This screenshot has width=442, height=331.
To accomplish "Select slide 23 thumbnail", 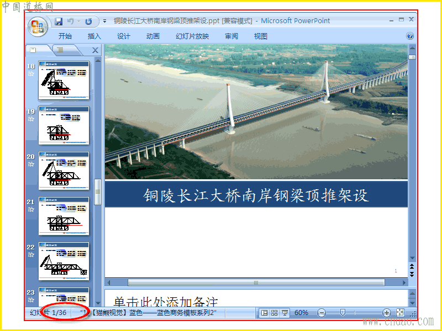I will coord(64,297).
